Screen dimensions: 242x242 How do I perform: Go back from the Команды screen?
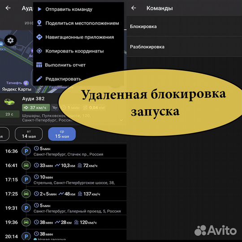[x=134, y=8]
